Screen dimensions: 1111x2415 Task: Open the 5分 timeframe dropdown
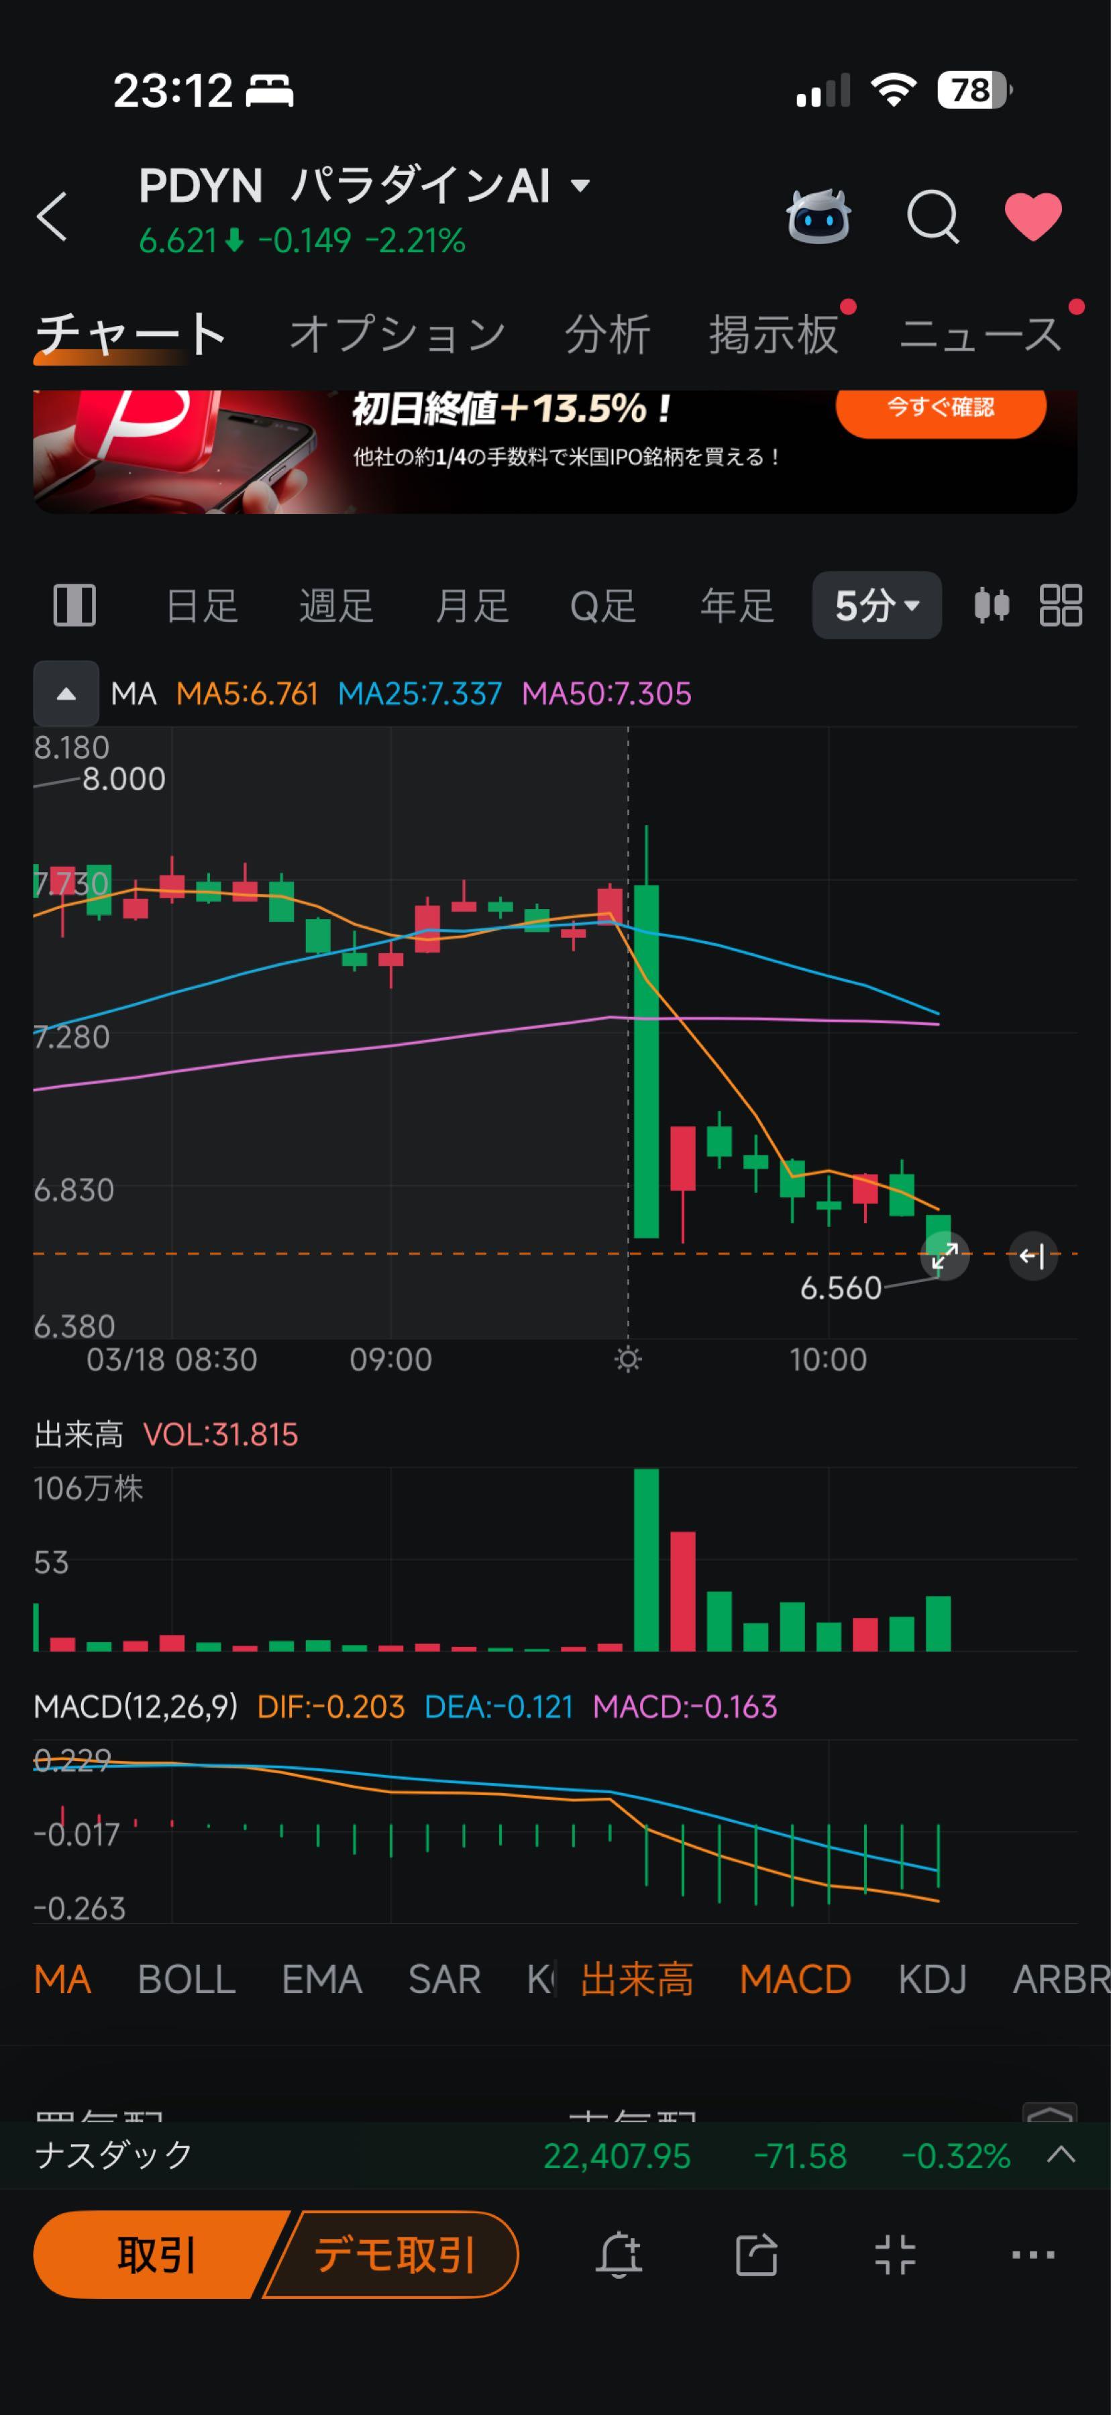coord(877,606)
